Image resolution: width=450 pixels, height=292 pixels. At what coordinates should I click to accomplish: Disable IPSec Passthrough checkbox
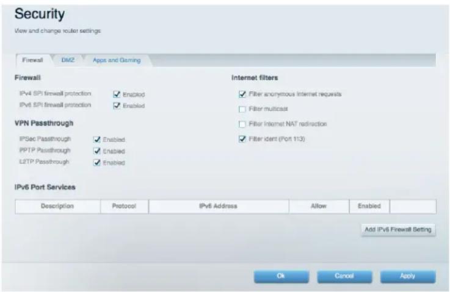pos(96,139)
